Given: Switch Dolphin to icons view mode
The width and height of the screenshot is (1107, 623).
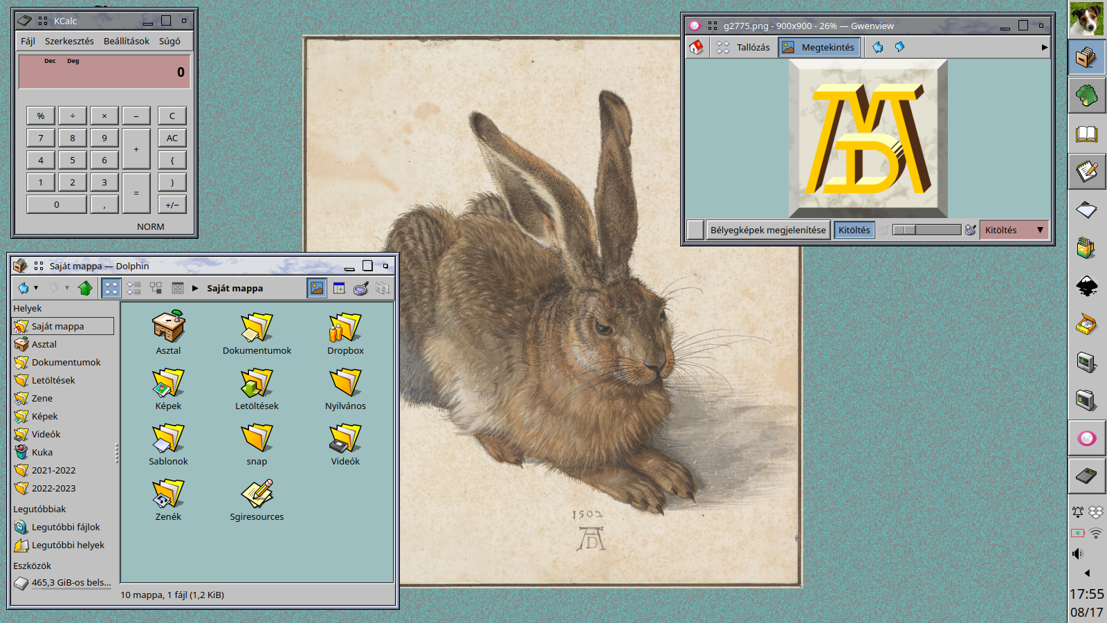Looking at the screenshot, I should 111,288.
